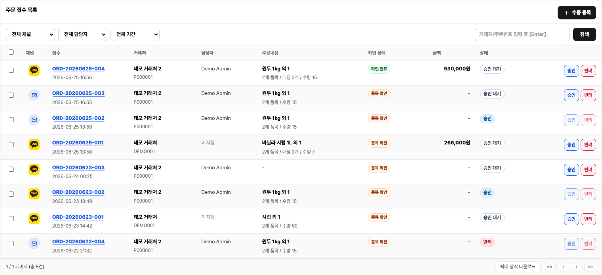Viewport: 602px width, 275px height.
Task: Reject order ORD-20260625-004 with 반려
Action: (588, 71)
